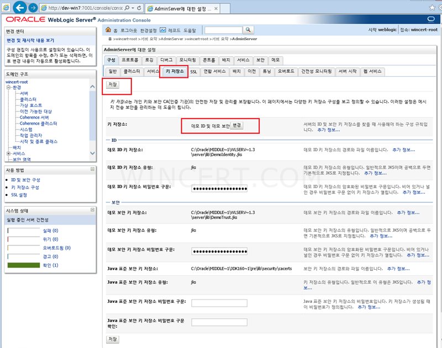
Task: Click the Java 표준 보안 키 저장소 비밀번호 구문 확인 field
Action: click(x=219, y=322)
